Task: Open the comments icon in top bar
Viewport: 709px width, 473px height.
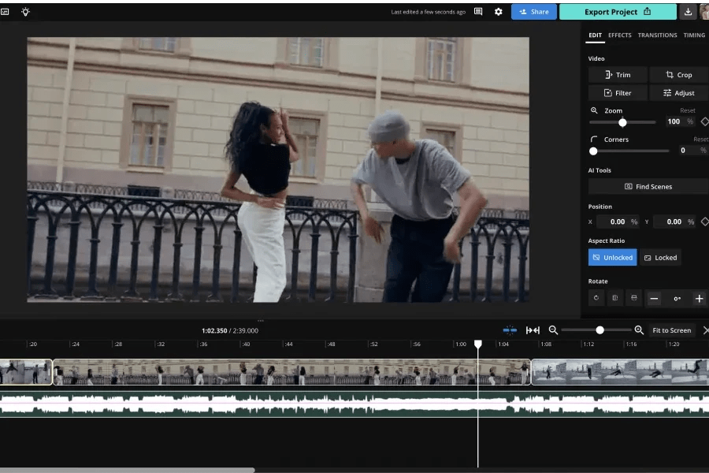Action: coord(478,12)
